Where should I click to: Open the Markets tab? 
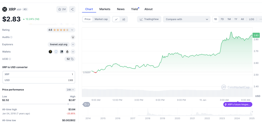point(105,9)
